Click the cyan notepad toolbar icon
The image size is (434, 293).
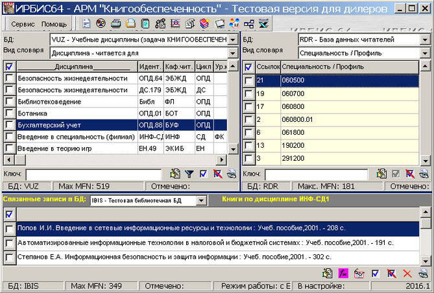point(145,23)
